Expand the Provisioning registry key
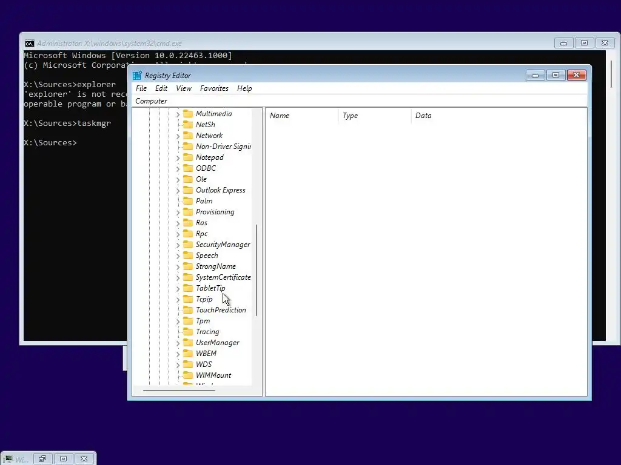The image size is (621, 465). [x=178, y=213]
